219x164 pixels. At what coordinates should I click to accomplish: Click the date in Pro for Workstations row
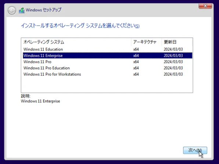[x=173, y=74]
